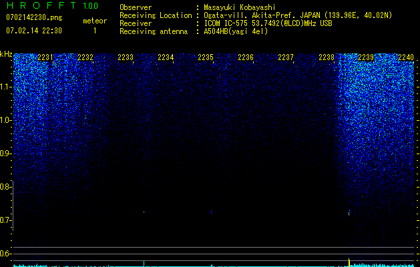This screenshot has height=267, width=420.
Task: Click the 0.8 kHz frequency axis label
Action: [5, 187]
